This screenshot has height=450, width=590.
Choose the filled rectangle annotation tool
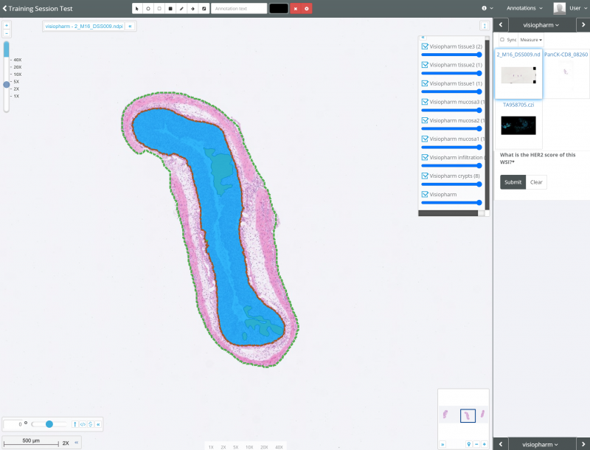(170, 8)
